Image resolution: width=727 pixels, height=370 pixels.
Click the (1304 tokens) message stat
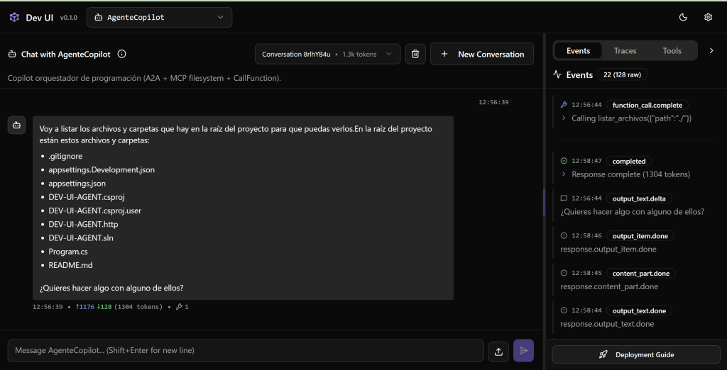click(x=138, y=307)
